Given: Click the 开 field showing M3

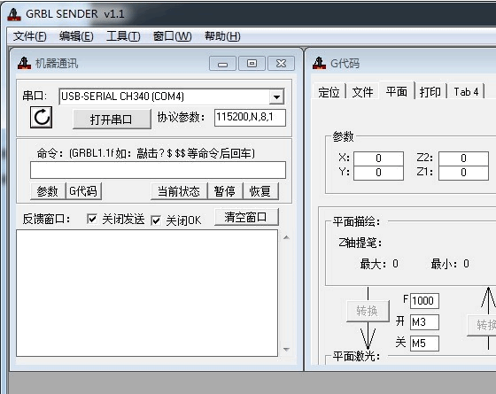Looking at the screenshot, I should (x=424, y=322).
